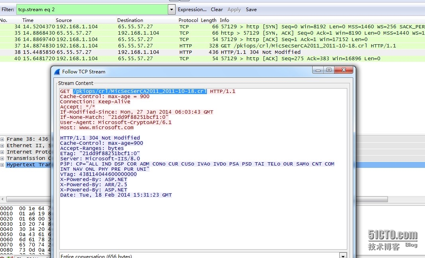Sort by Length column header
425x258 pixels.
(209, 20)
